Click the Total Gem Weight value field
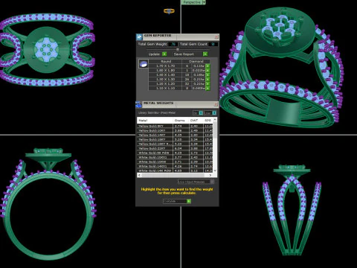Image resolution: width=357 pixels, height=268 pixels. (173, 44)
